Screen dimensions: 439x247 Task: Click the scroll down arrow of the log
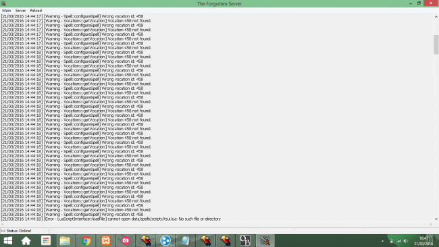(436, 219)
